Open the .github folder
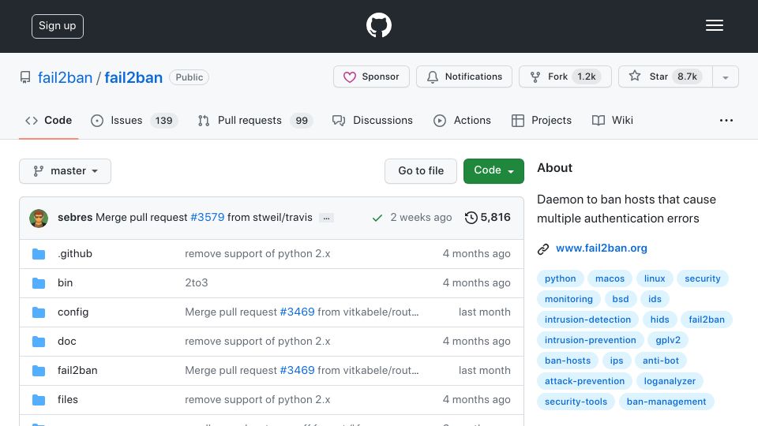 tap(75, 253)
